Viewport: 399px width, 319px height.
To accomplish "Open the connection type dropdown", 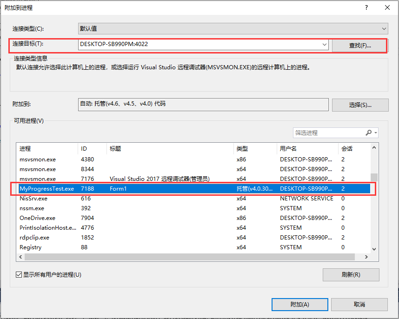I will pyautogui.click(x=233, y=28).
